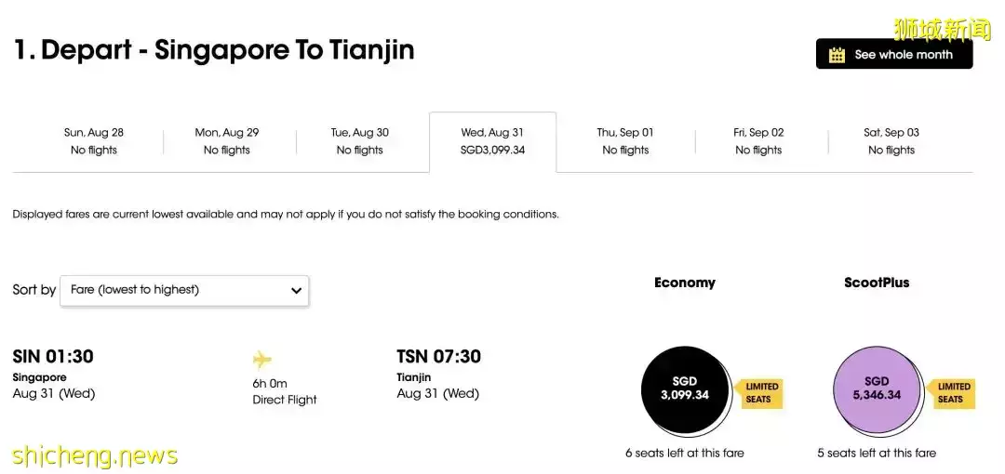Click the ScootPlus column header
The image size is (1005, 474).
click(877, 283)
